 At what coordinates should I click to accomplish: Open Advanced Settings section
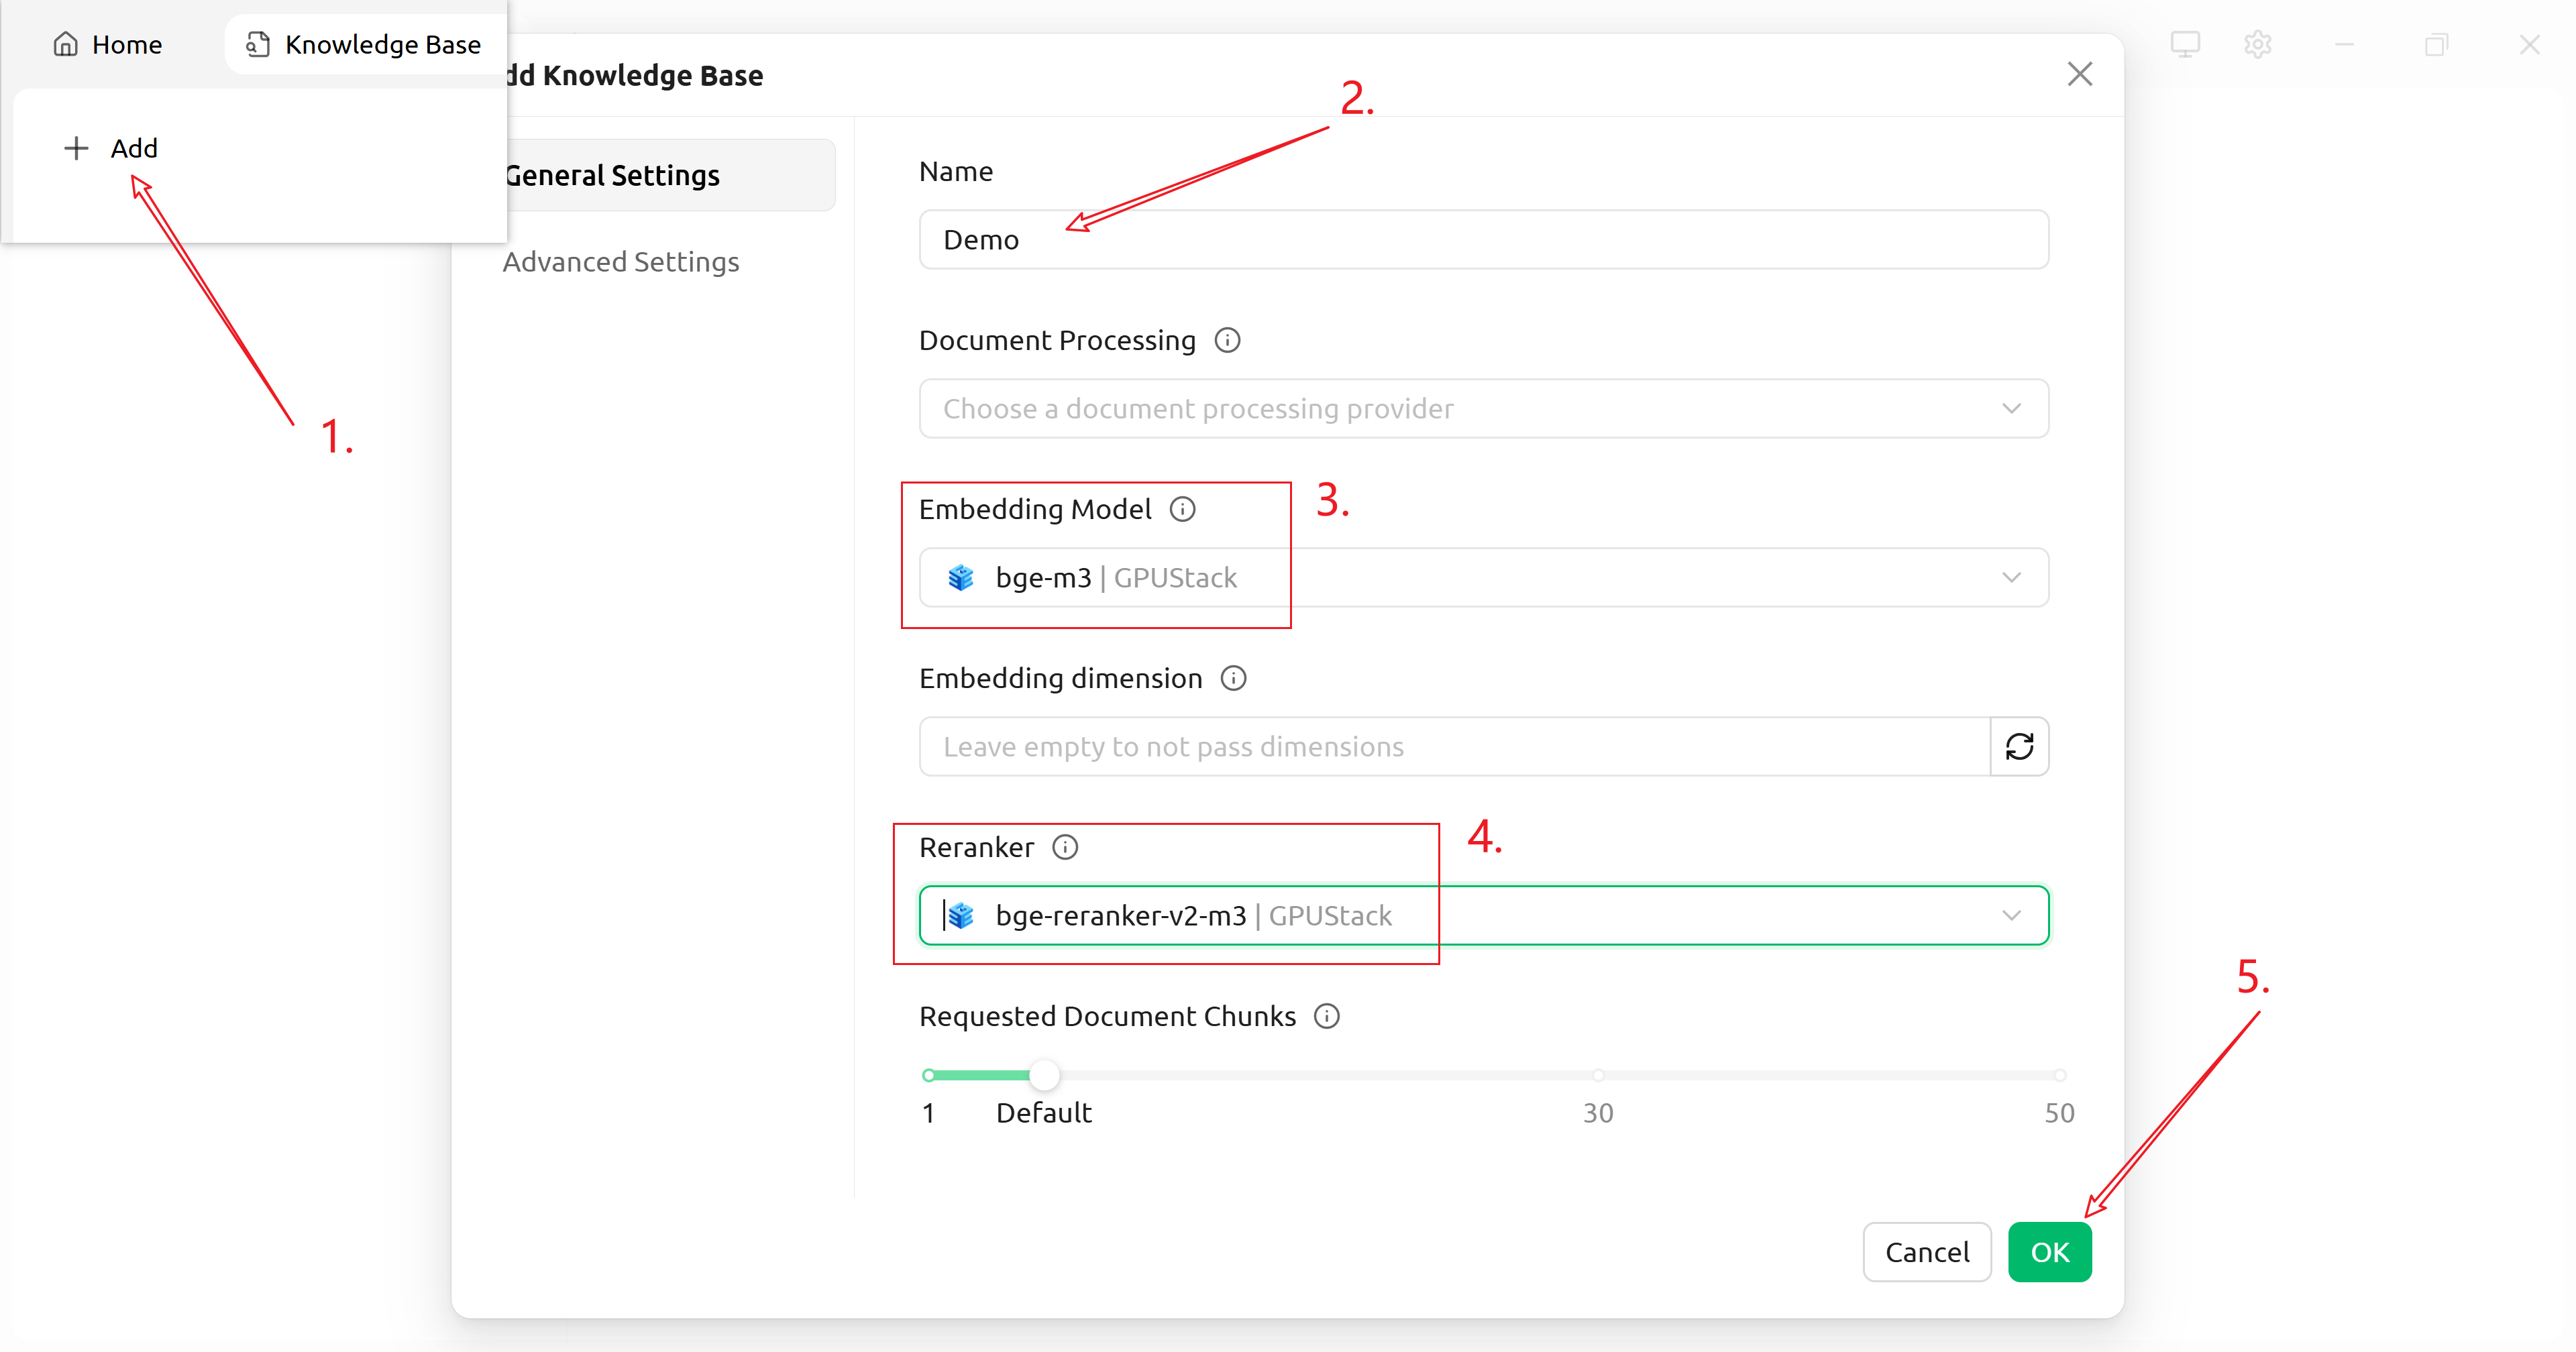(x=620, y=262)
